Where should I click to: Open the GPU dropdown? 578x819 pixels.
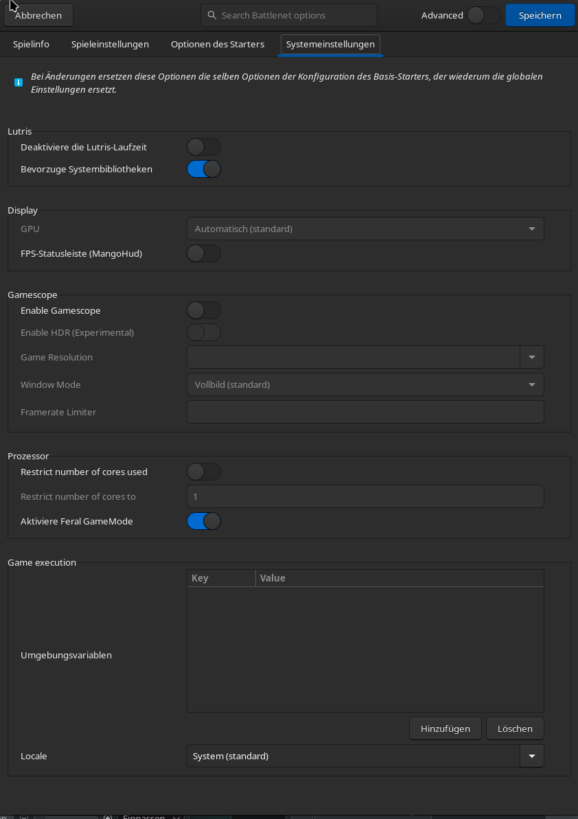[x=365, y=229]
